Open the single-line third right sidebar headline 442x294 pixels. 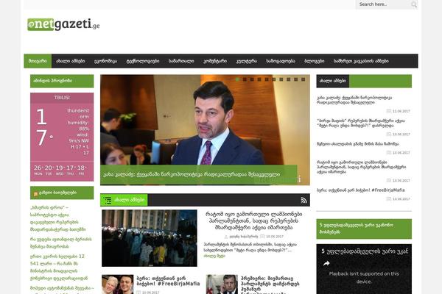tap(358, 144)
